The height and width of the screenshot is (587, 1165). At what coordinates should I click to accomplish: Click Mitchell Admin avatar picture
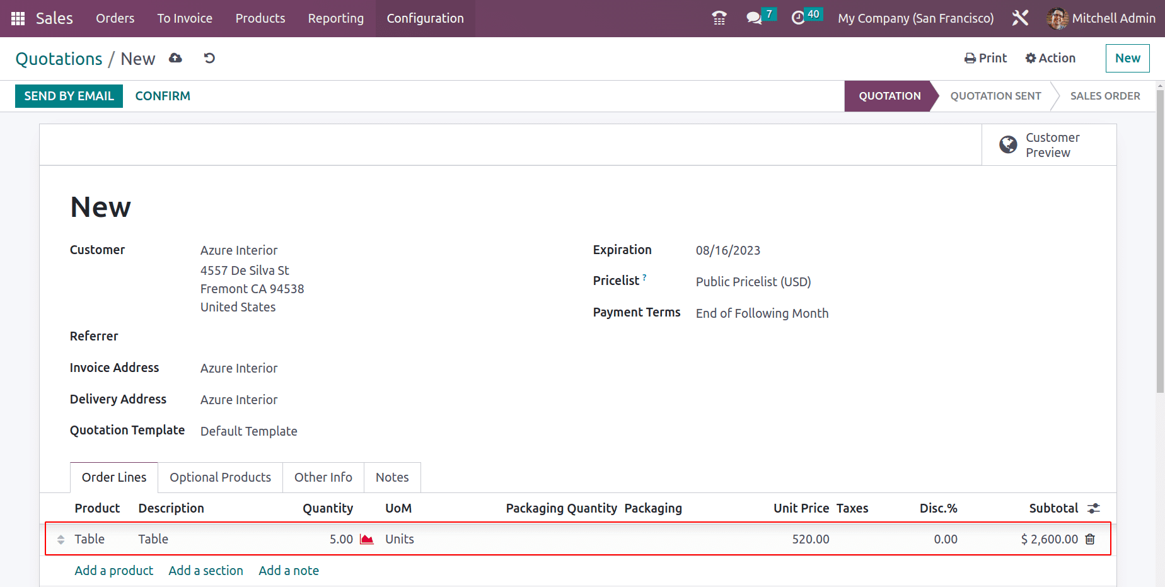coord(1057,18)
